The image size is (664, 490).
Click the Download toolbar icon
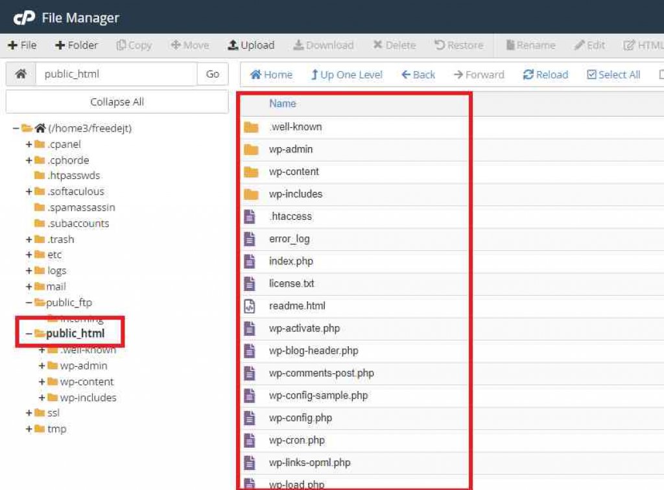point(323,45)
